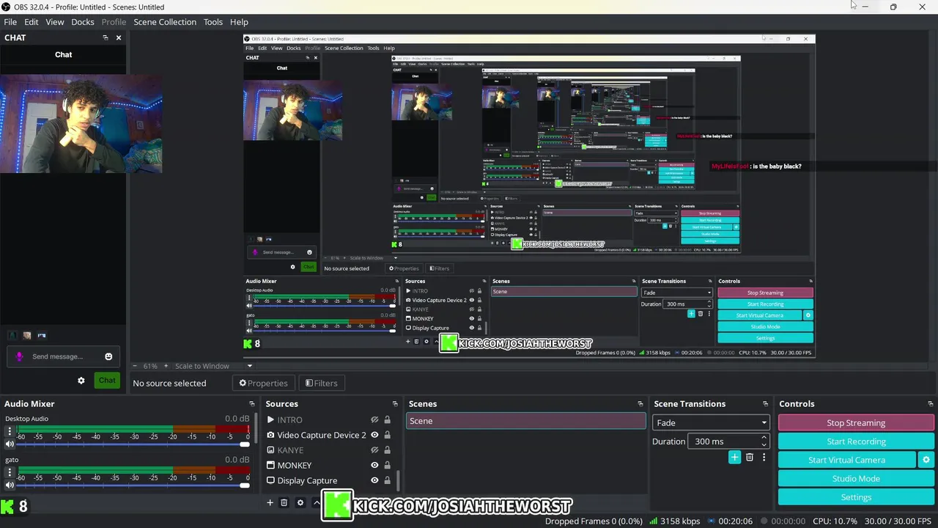
Task: Click the purple chat identity icon
Action: coord(20,356)
